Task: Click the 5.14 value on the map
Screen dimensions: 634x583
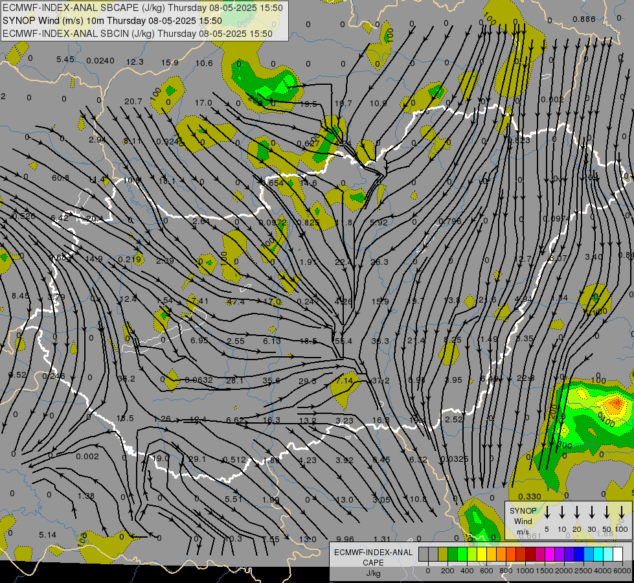Action: (x=48, y=535)
